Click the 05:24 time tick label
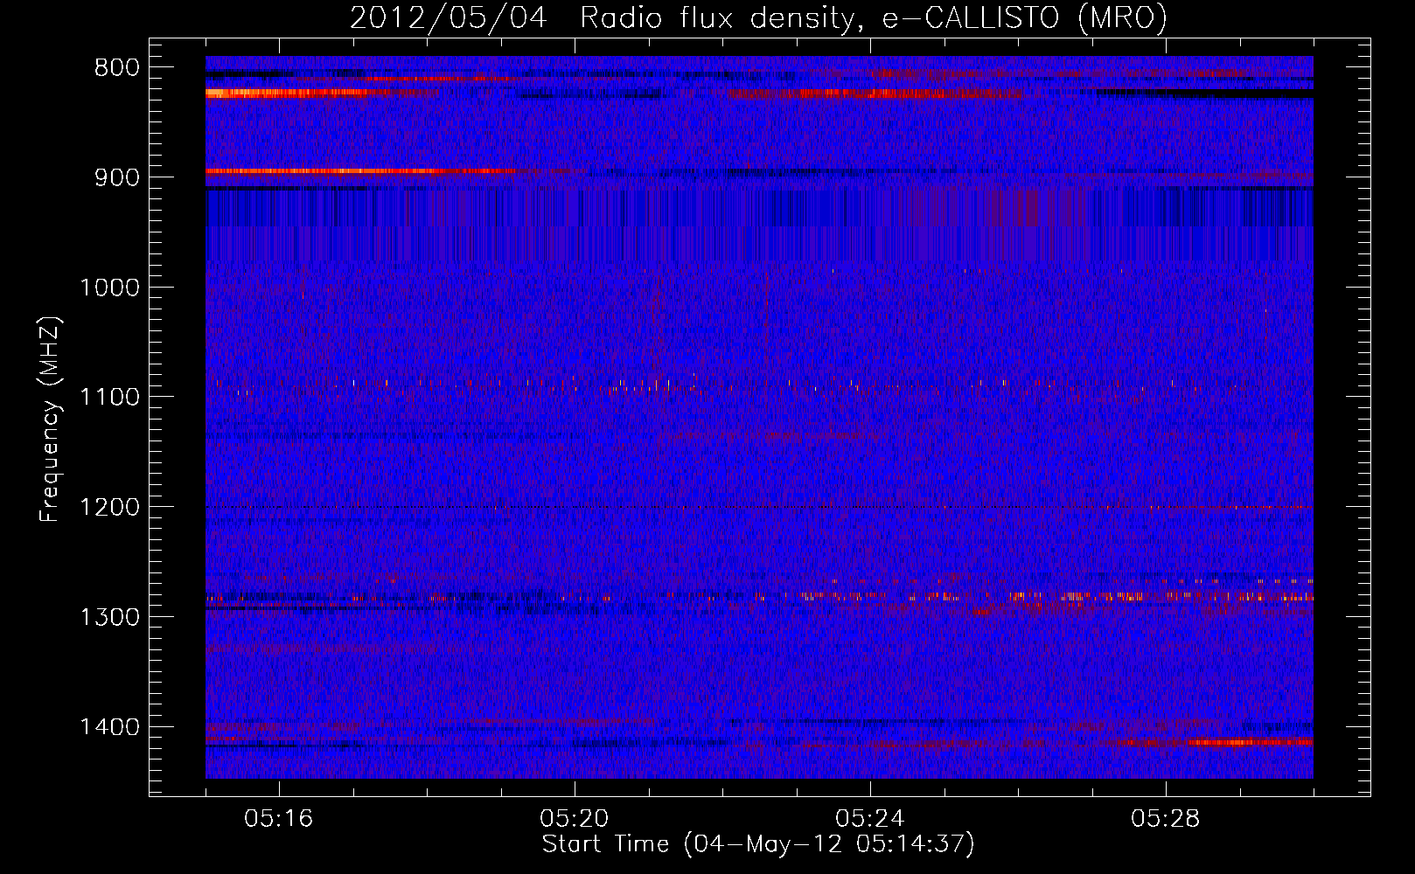This screenshot has height=874, width=1415. (x=870, y=819)
